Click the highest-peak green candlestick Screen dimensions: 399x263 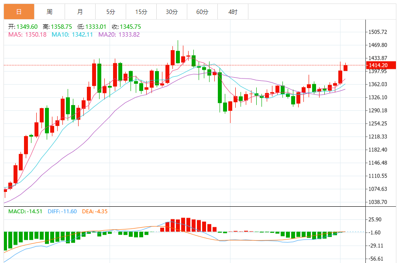[178, 57]
